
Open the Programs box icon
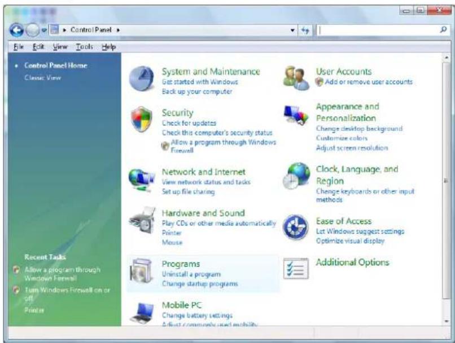[x=141, y=271]
